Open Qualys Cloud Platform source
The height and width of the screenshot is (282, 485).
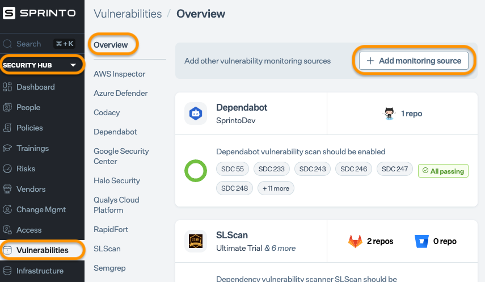pyautogui.click(x=116, y=205)
